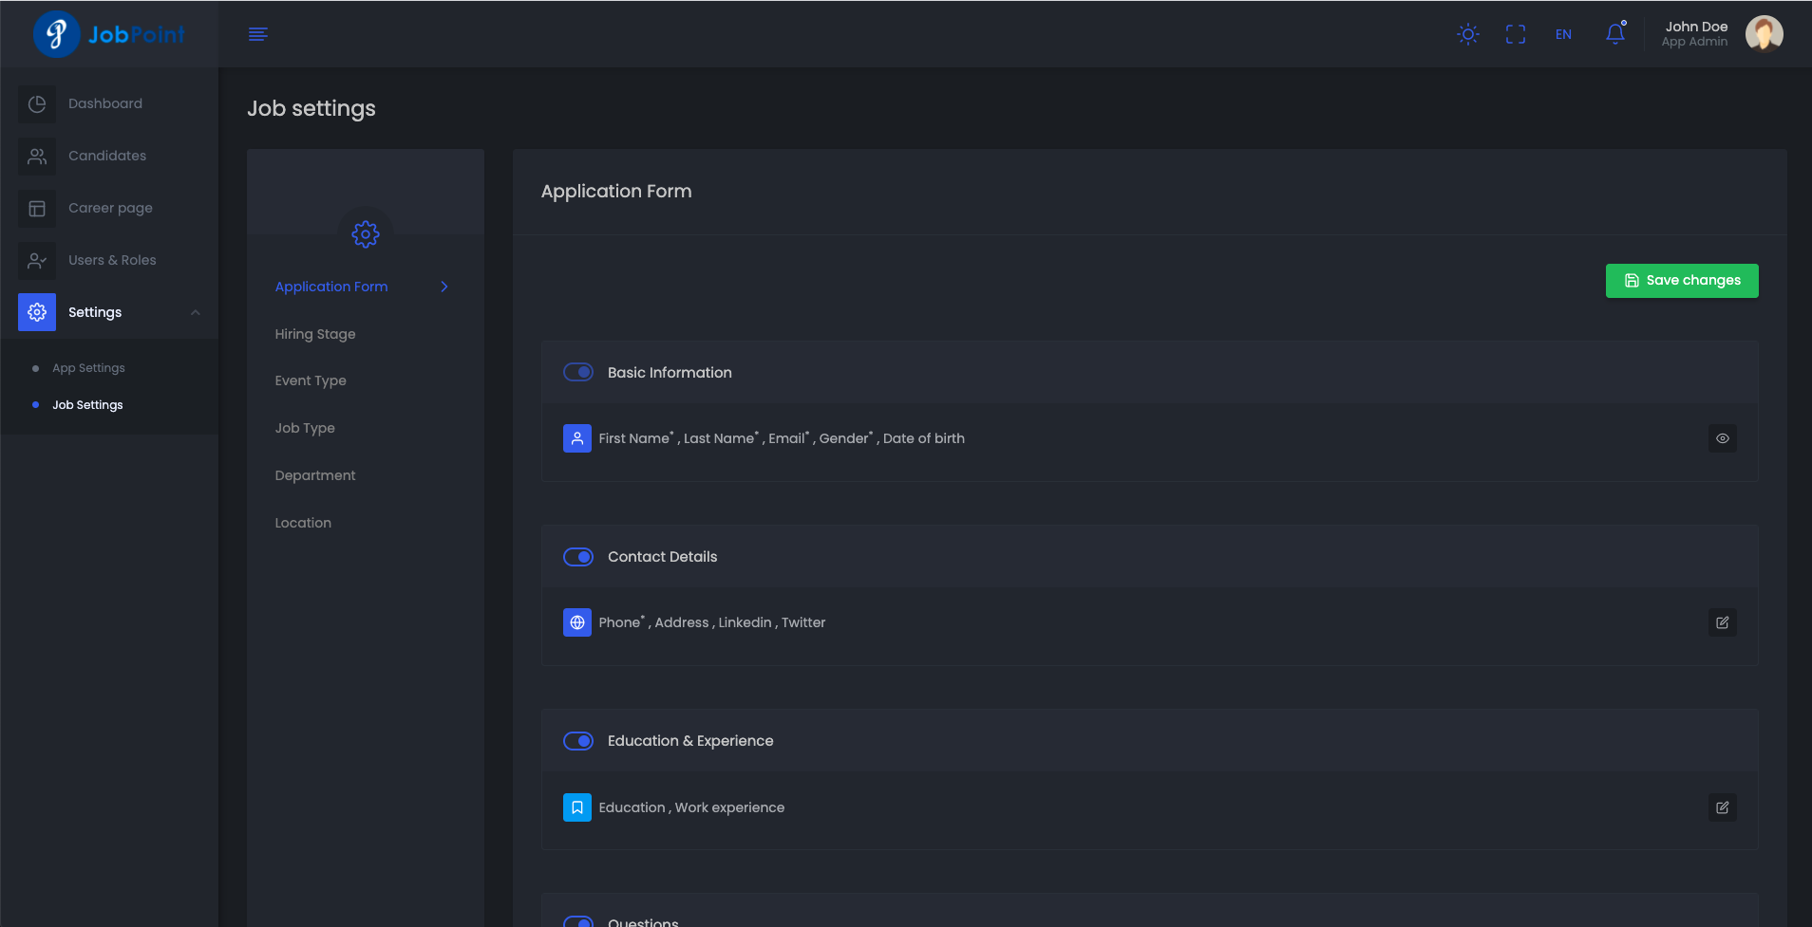Edit the Contact Details fields

pyautogui.click(x=1722, y=622)
